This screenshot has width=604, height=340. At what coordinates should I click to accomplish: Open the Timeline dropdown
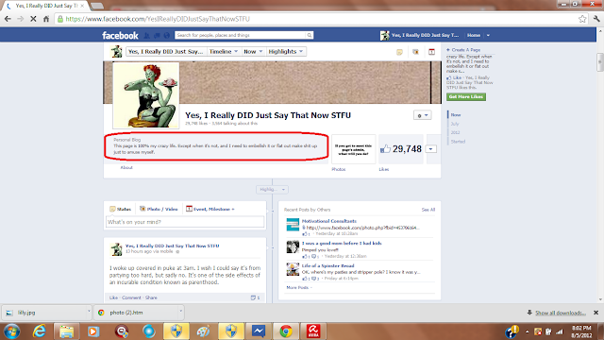[224, 52]
